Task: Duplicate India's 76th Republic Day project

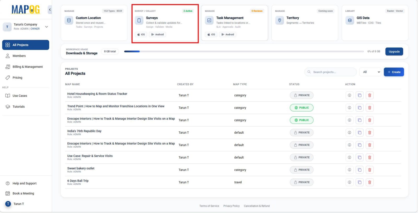Action: tap(359, 133)
